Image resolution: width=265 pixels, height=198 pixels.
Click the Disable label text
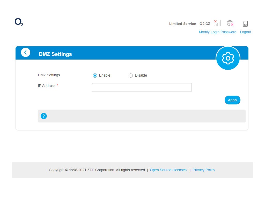pos(141,75)
